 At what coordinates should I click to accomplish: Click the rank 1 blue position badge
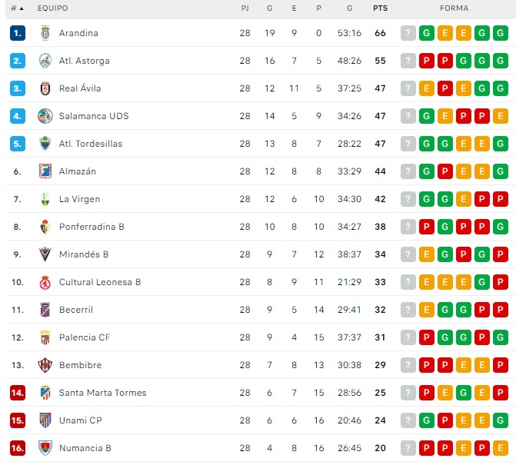pos(18,33)
